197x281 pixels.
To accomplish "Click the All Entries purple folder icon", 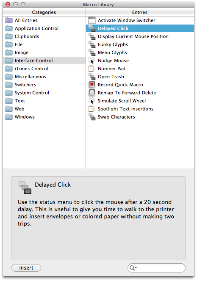I will click(9, 20).
